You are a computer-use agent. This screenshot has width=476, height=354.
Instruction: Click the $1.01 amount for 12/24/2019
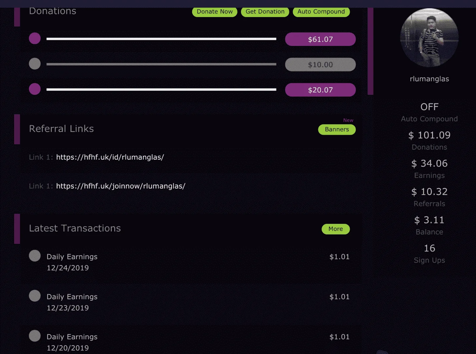pyautogui.click(x=339, y=257)
